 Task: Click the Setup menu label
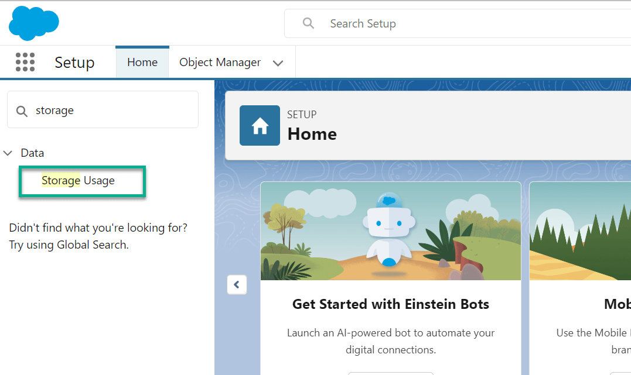point(74,62)
